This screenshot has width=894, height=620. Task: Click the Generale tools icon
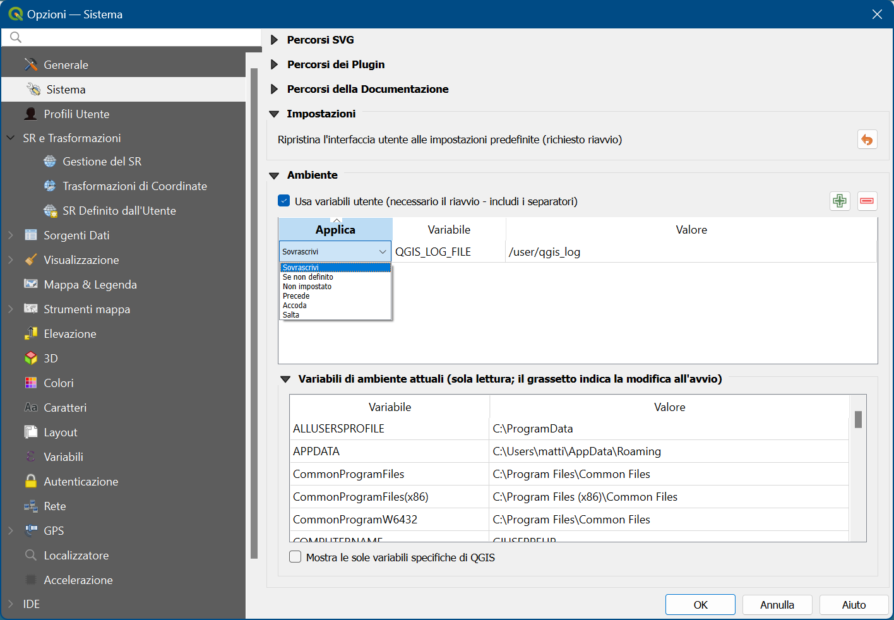coord(31,64)
